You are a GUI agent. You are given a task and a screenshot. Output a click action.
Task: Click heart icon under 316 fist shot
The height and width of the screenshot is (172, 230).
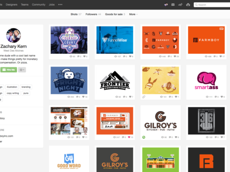pos(222,137)
